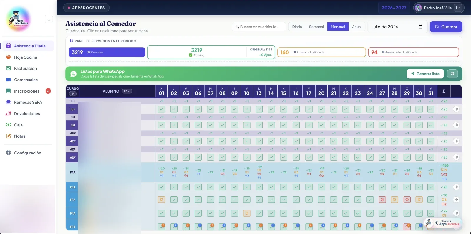Toggle 3EI student attendance checkbox for day 03
471x234 pixels.
186,125
